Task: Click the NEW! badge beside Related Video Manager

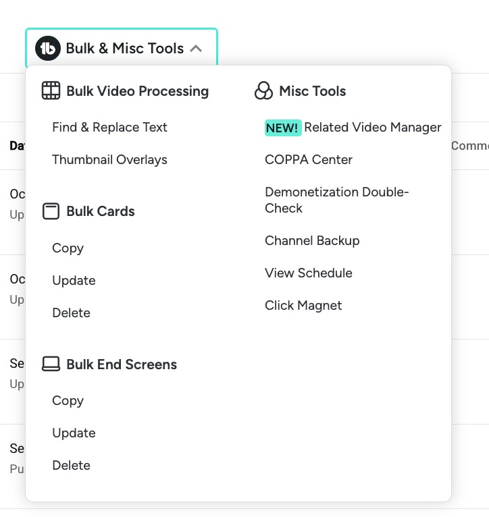Action: [282, 128]
